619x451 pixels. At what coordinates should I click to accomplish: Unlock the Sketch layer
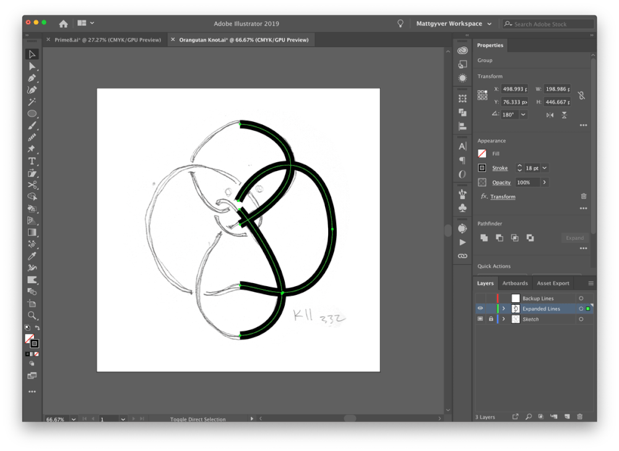(490, 318)
